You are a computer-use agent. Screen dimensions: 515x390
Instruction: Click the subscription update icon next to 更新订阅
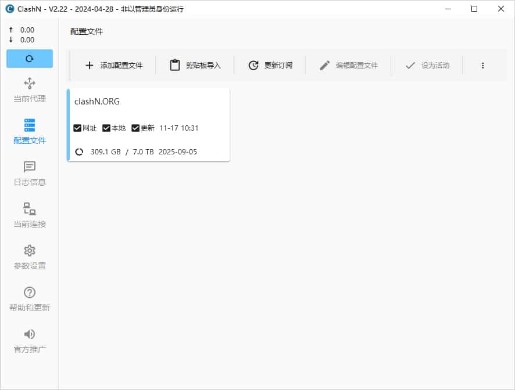[253, 65]
